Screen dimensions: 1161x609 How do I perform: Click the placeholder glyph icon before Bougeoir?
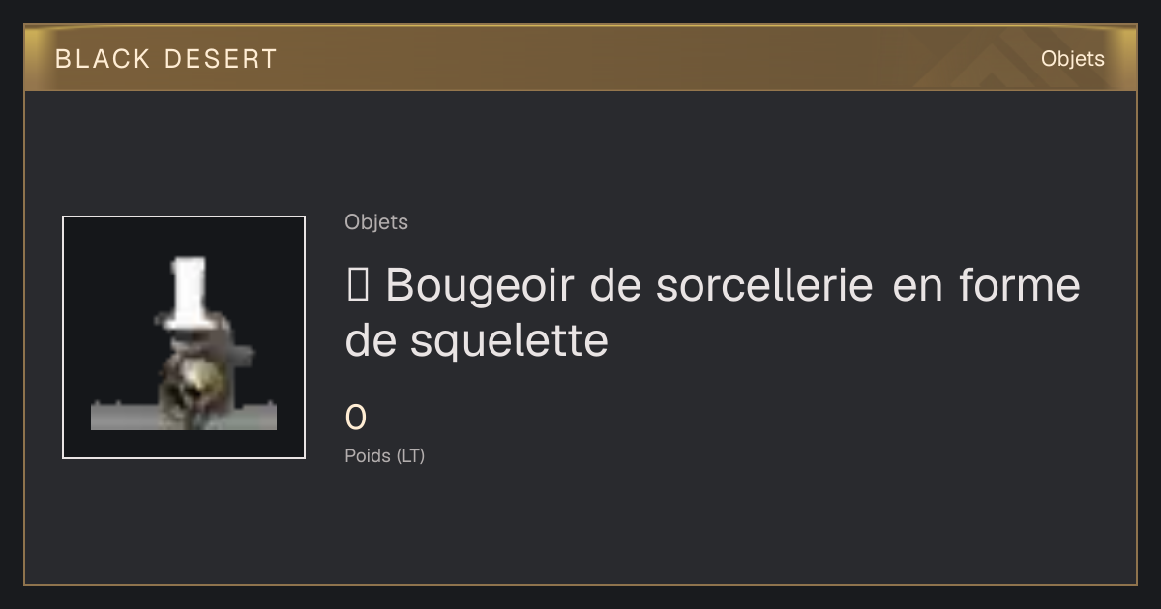[356, 286]
